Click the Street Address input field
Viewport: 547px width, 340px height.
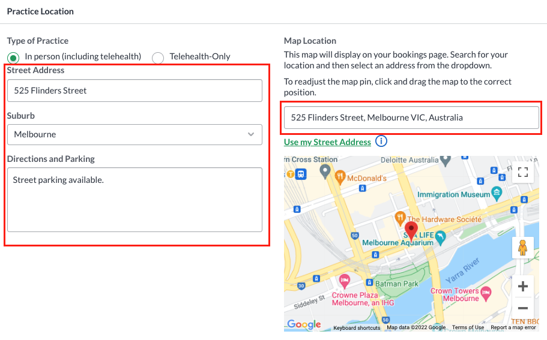click(x=134, y=91)
